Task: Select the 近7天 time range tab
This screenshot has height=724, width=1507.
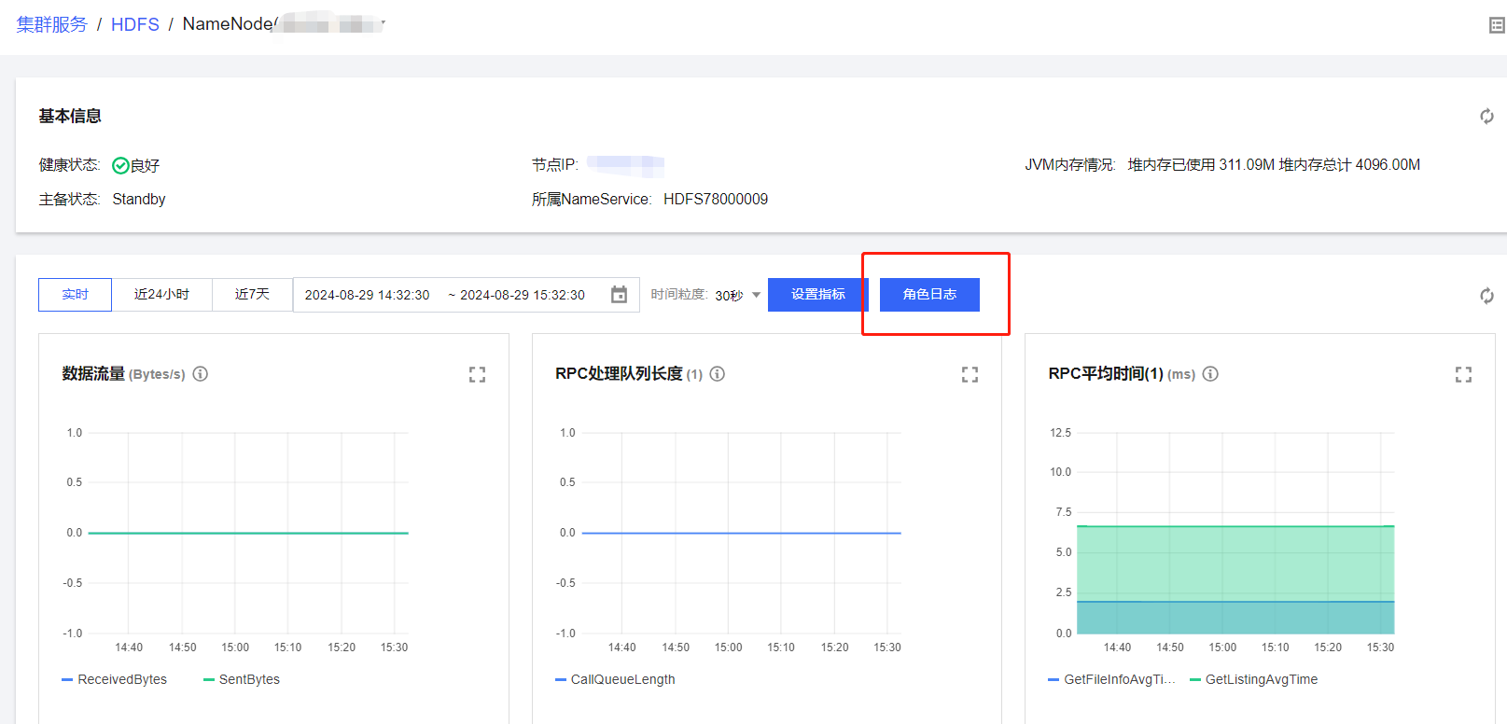Action: [x=252, y=295]
